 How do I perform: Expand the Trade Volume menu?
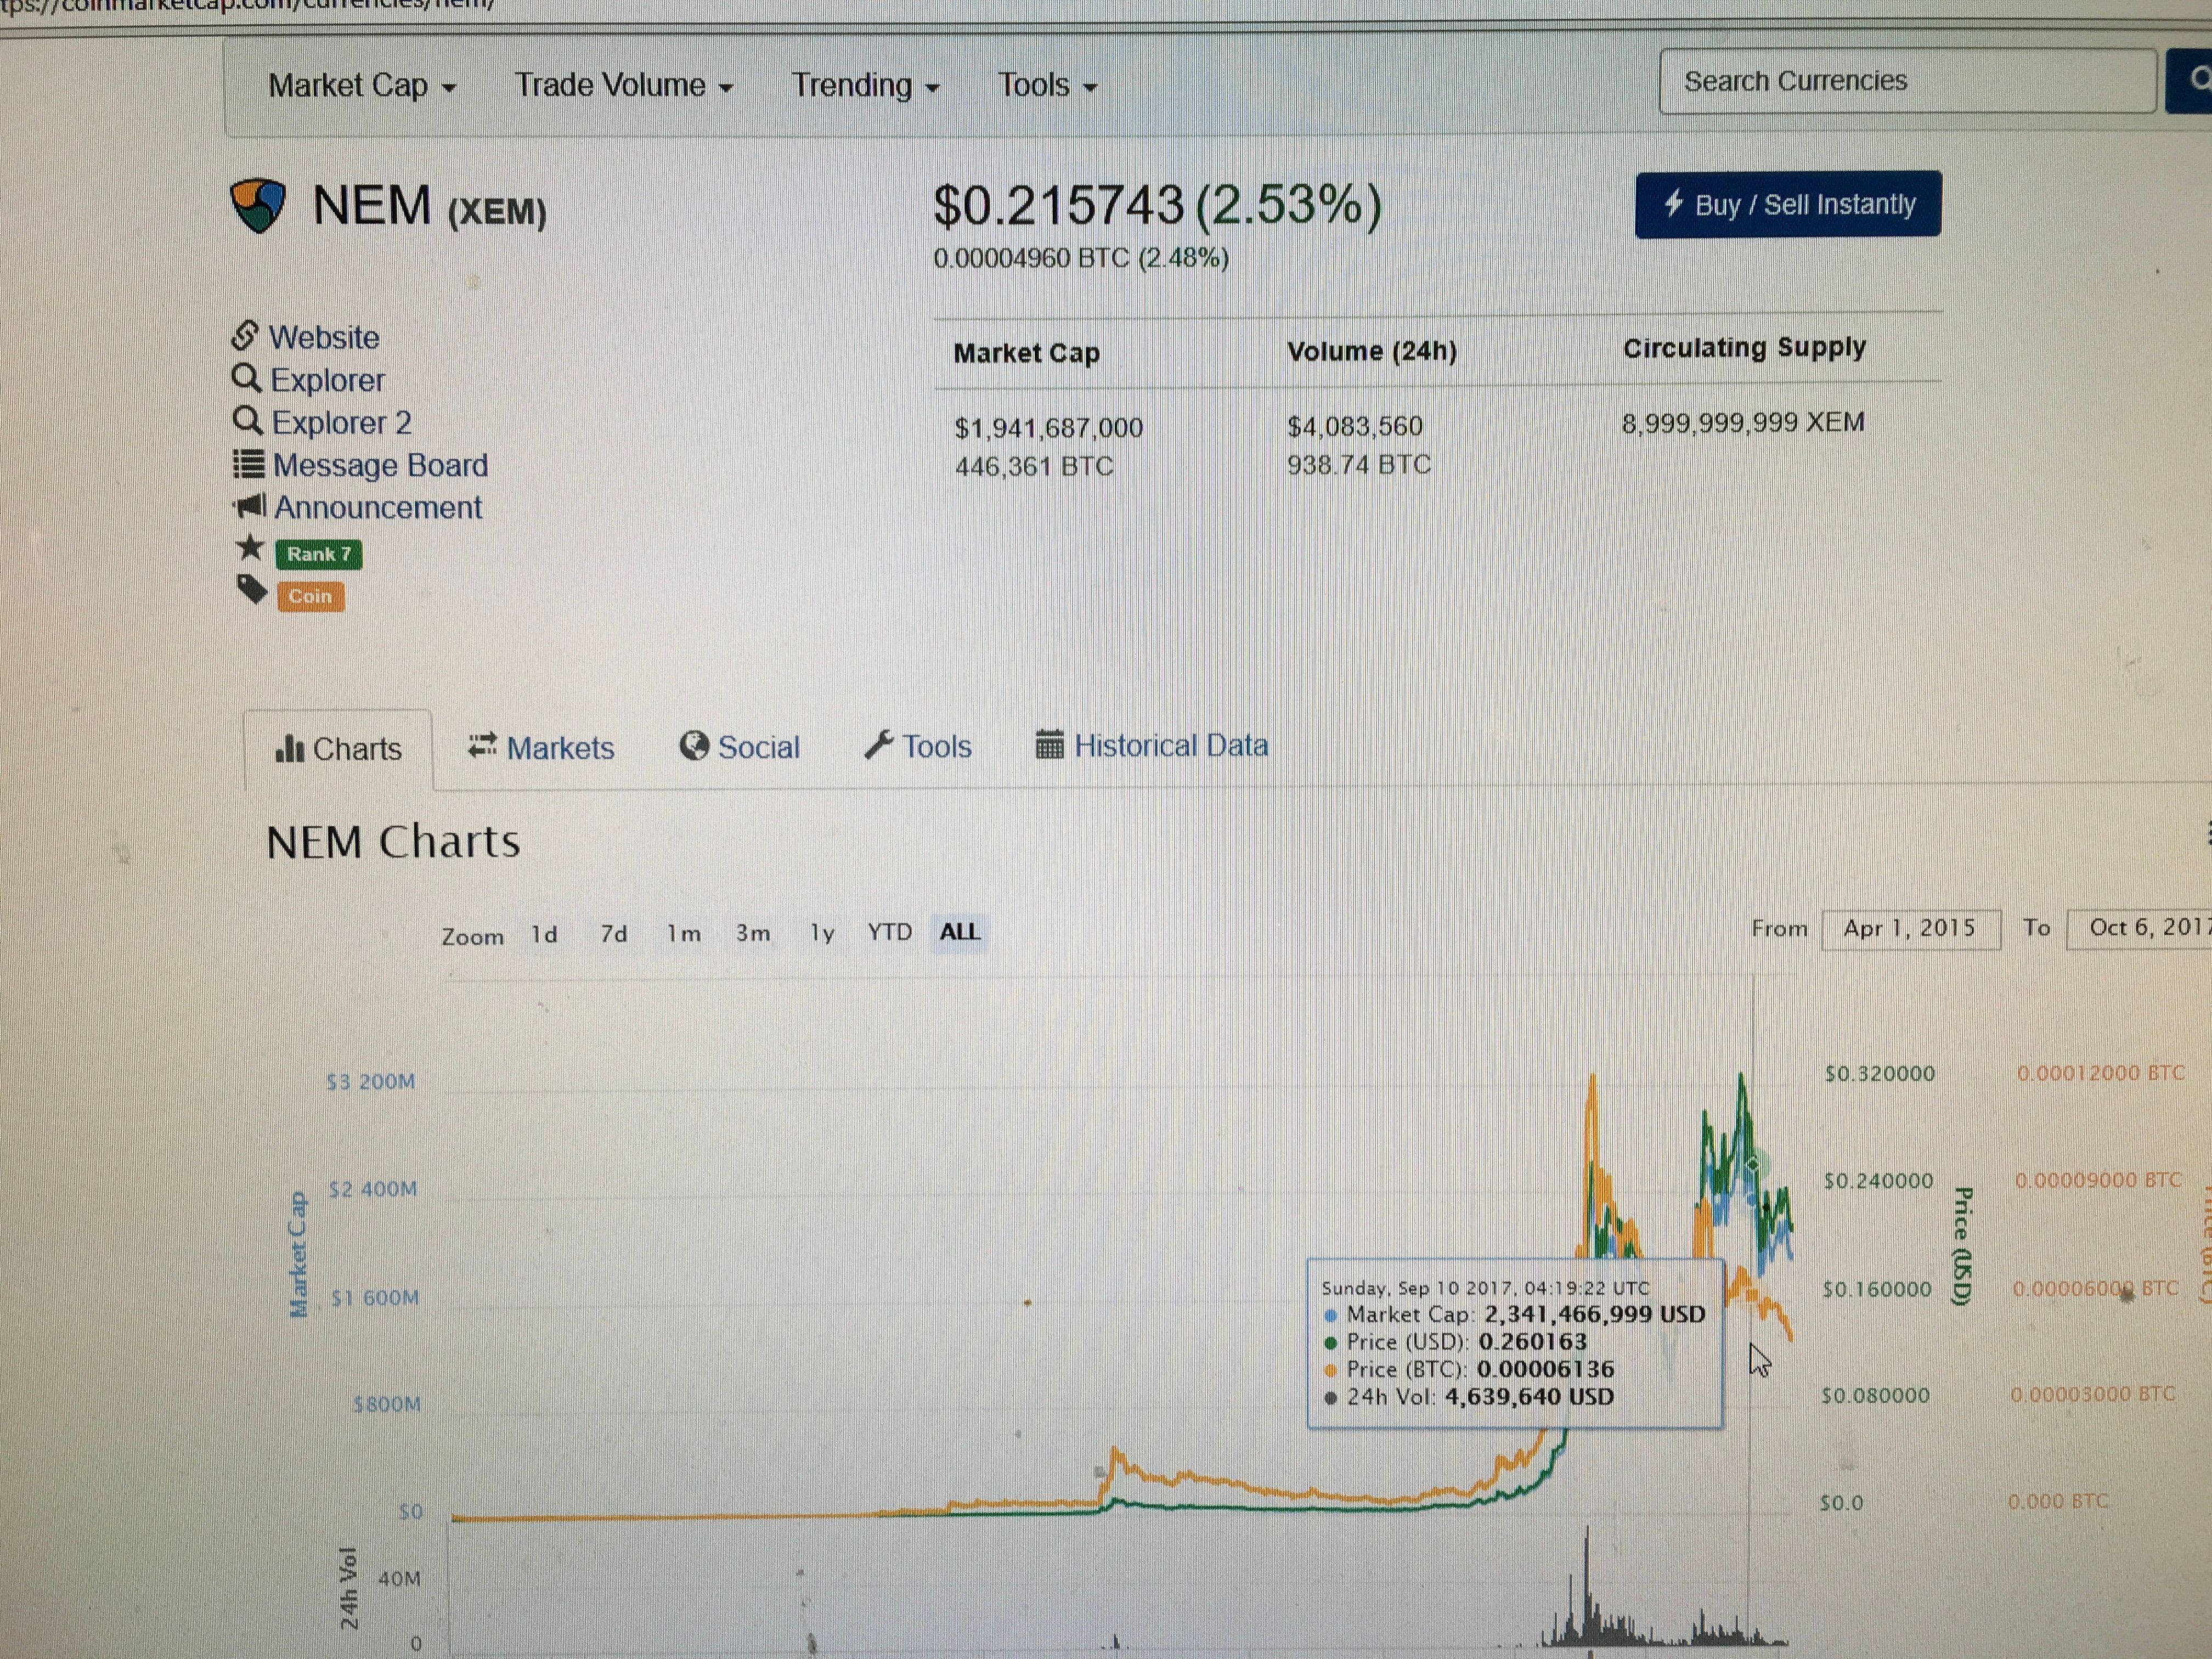point(624,86)
